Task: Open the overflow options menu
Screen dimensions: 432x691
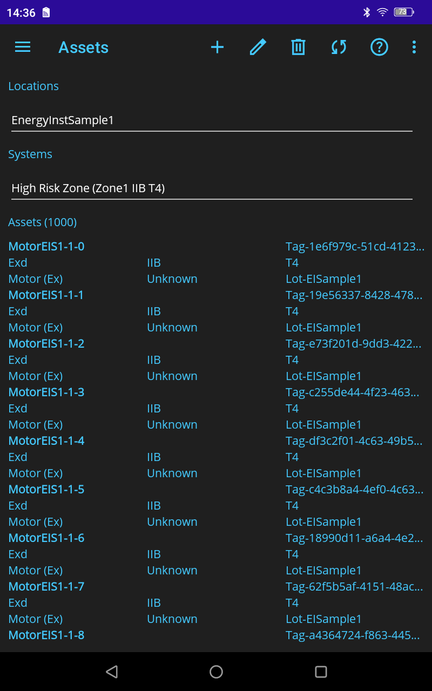Action: [414, 47]
